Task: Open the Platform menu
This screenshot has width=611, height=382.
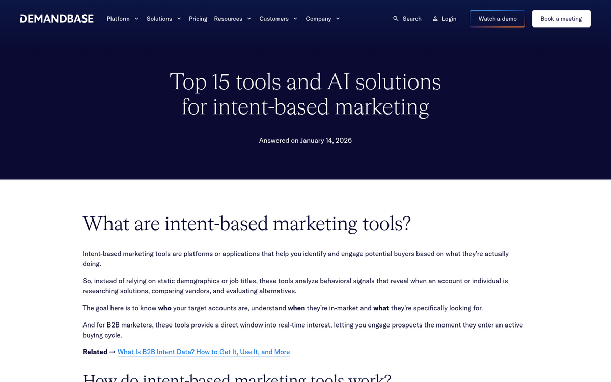Action: (x=118, y=18)
